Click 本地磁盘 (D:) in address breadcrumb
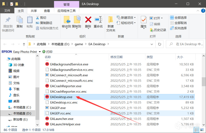The image size is (206, 133). tap(60, 44)
